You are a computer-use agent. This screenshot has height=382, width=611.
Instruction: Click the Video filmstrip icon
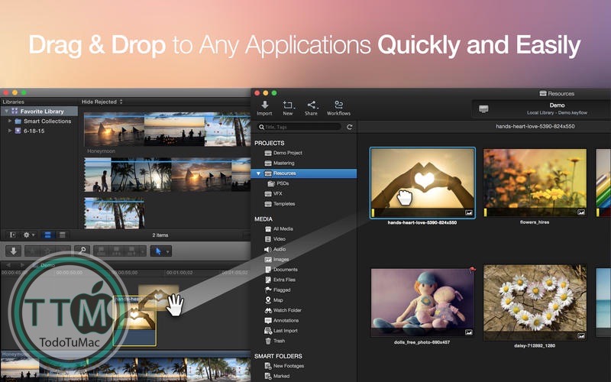click(268, 239)
